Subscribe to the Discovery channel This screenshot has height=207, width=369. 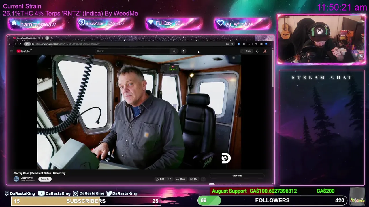pos(45,179)
